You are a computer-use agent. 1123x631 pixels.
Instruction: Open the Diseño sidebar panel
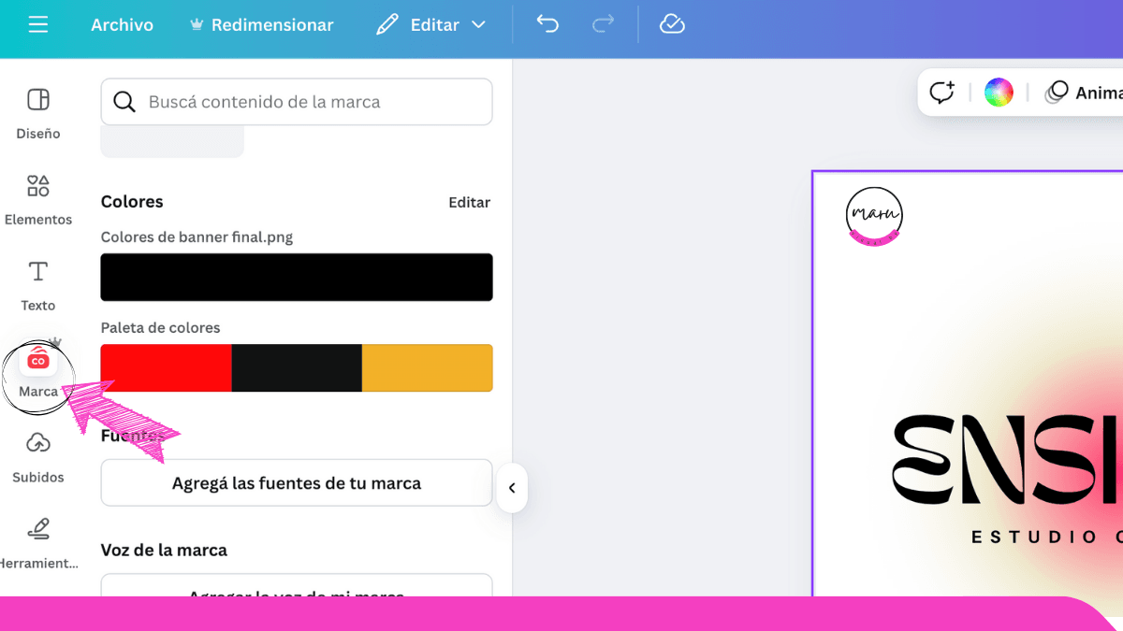click(x=38, y=113)
